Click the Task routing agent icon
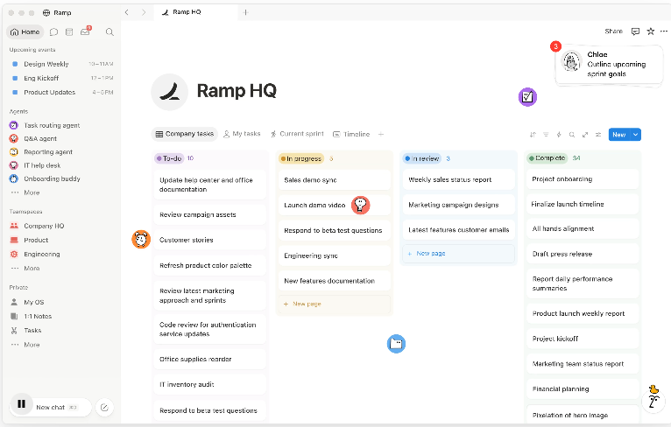The image size is (671, 427). [14, 125]
